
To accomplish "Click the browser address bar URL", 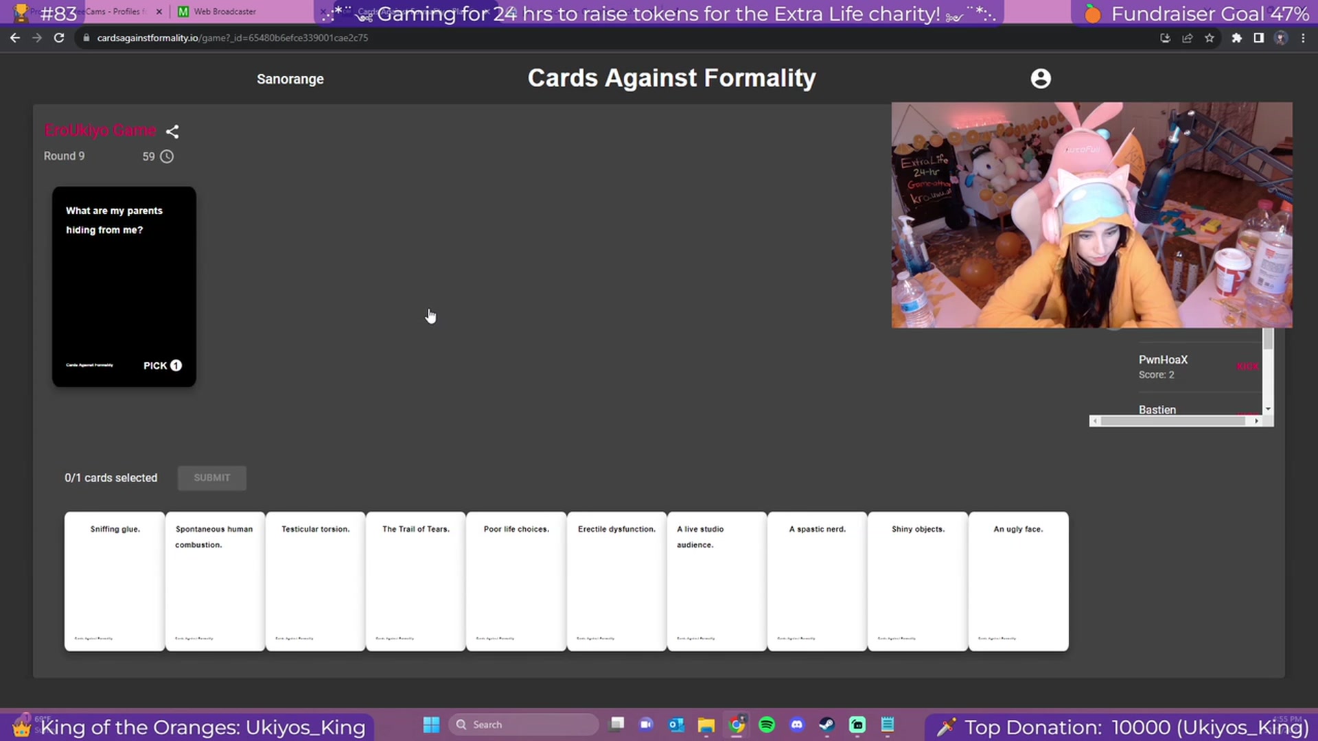I will (x=233, y=38).
